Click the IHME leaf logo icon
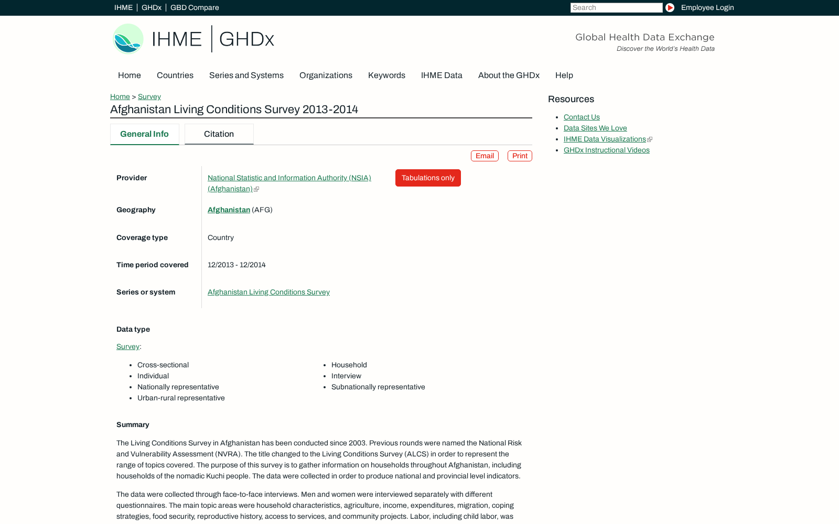This screenshot has width=839, height=524. tap(128, 39)
